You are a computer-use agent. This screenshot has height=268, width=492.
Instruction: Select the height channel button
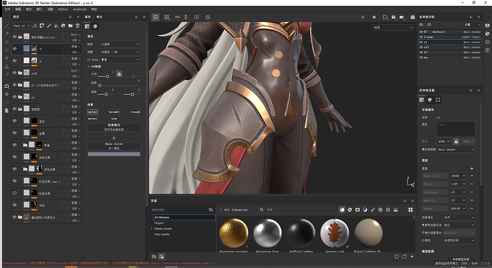[114, 112]
